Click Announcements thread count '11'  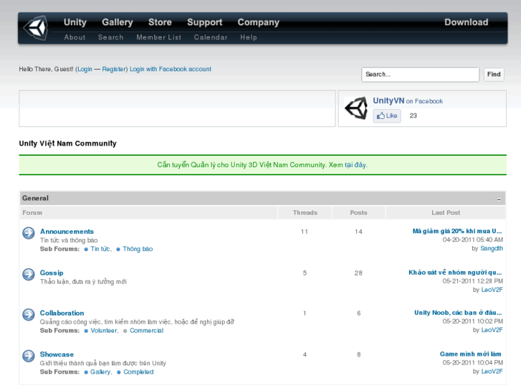[305, 232]
